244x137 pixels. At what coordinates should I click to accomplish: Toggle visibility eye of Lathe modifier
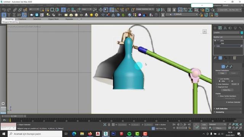215,41
